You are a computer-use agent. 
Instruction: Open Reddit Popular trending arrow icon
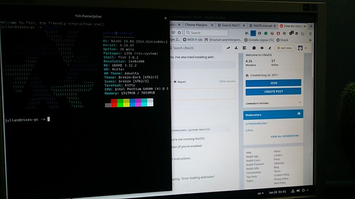pos(228,48)
